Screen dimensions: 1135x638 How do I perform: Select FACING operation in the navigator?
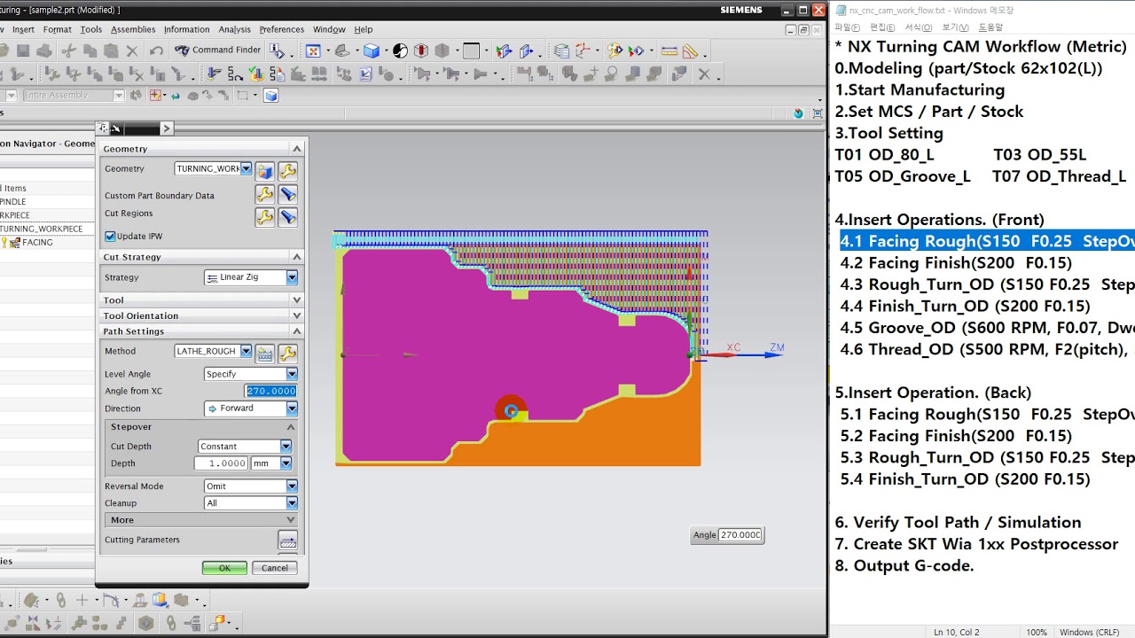(36, 242)
